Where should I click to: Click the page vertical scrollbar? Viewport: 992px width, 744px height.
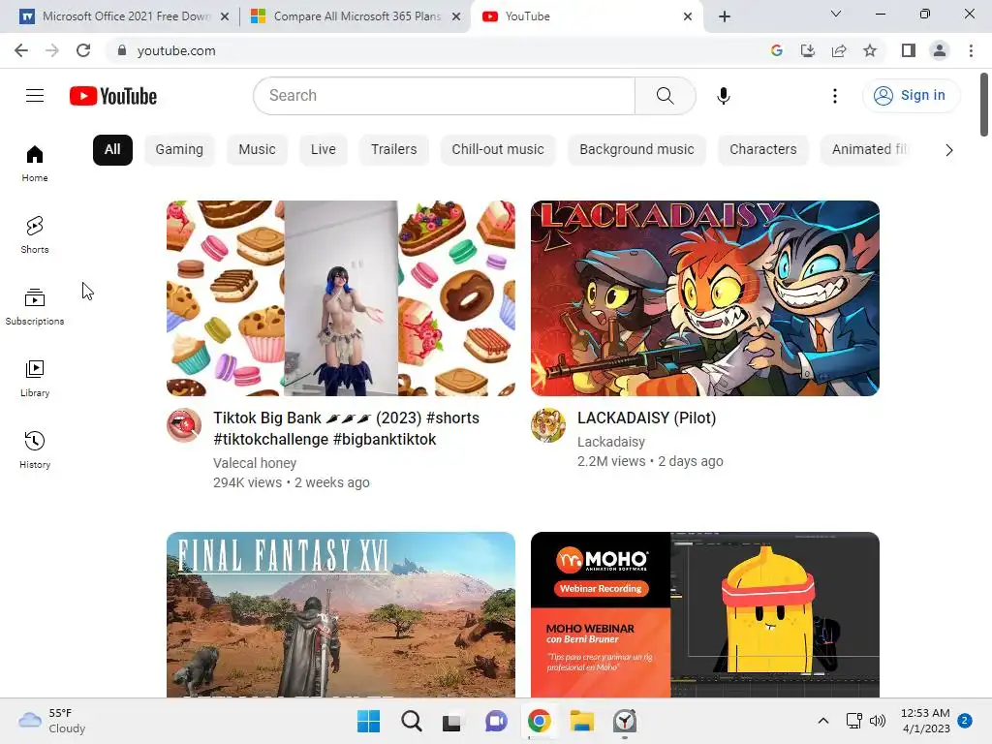[984, 105]
